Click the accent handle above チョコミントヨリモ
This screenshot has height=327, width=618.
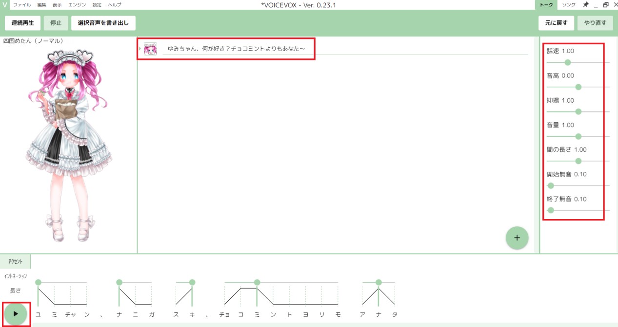coord(257,282)
